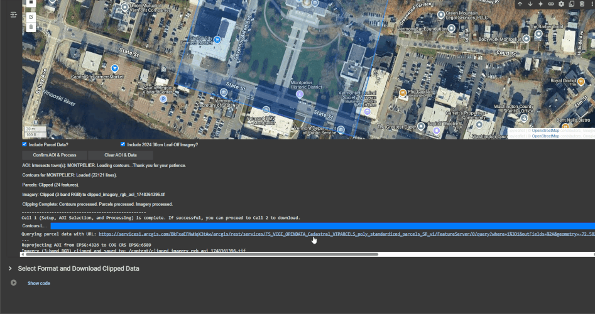The image size is (595, 314).
Task: Select the delete layers trash tool on the map
Action: 31,27
